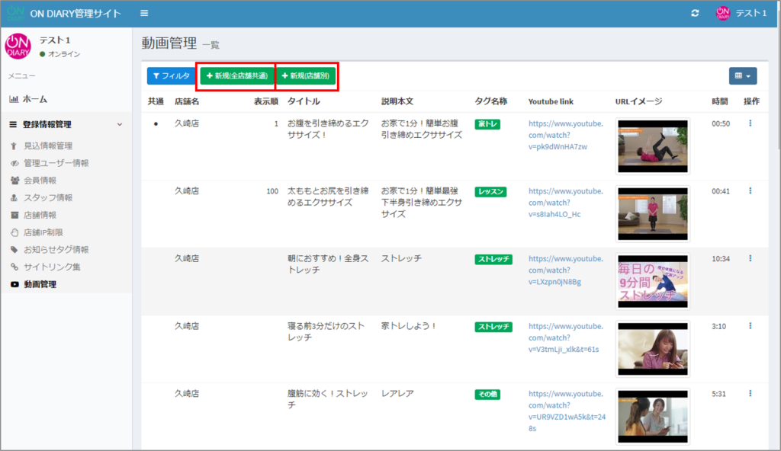Open actions menu for 太ももとお尻 video row
The image size is (781, 451).
click(x=750, y=191)
